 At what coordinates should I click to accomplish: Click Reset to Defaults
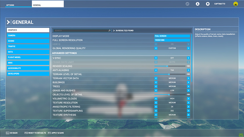35,133
